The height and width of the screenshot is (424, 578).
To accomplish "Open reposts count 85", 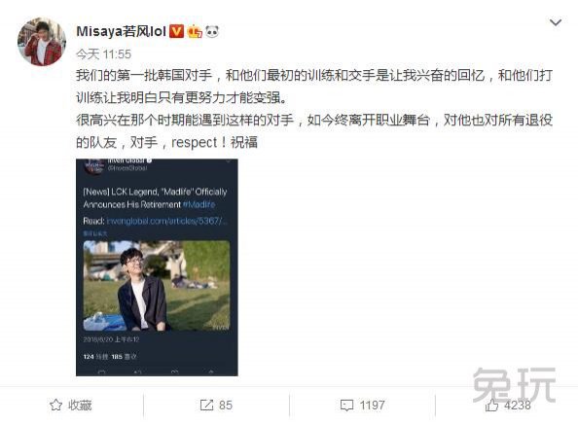I will coord(226,406).
